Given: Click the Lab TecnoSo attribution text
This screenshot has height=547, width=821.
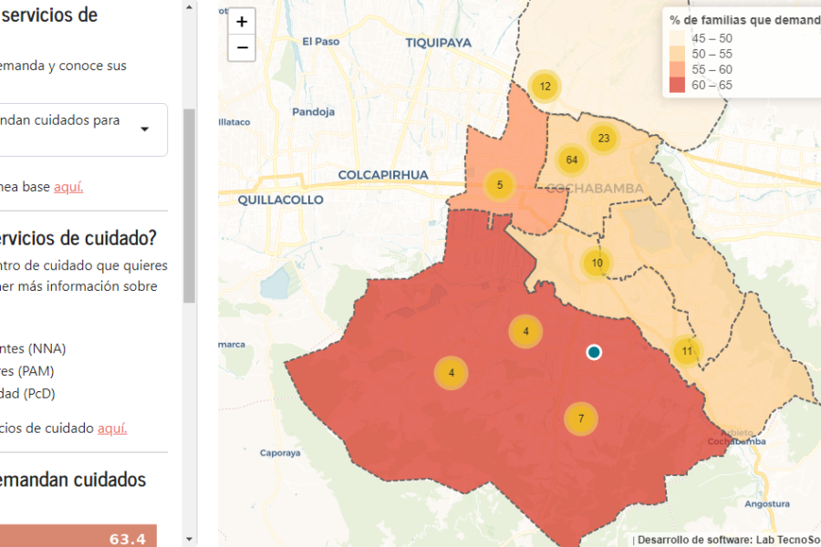Looking at the screenshot, I should pos(788,540).
